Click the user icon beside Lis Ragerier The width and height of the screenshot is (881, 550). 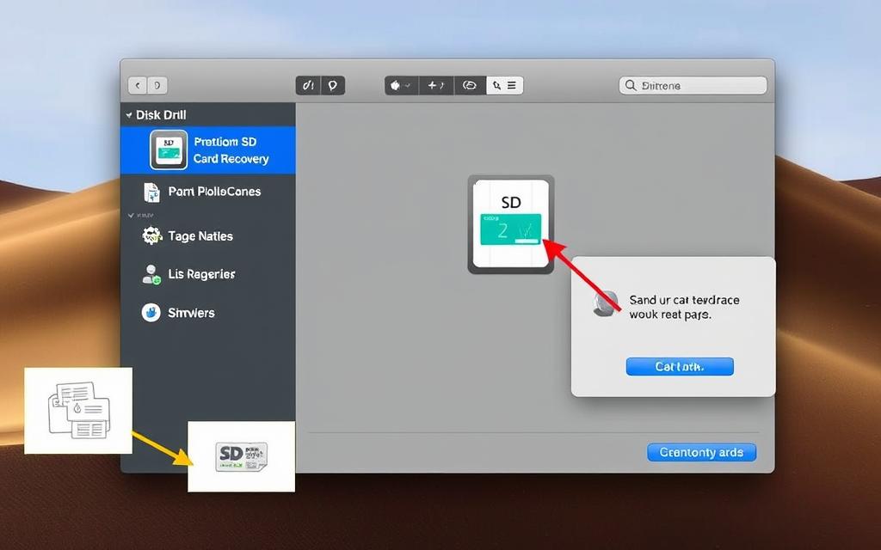click(151, 274)
